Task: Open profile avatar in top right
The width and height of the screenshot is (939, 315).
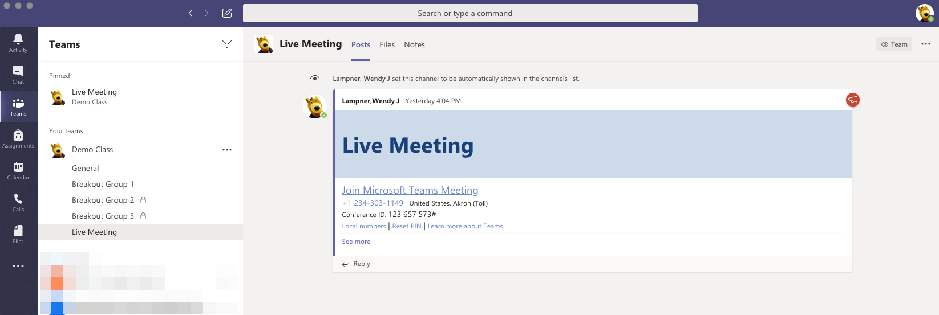Action: point(924,13)
